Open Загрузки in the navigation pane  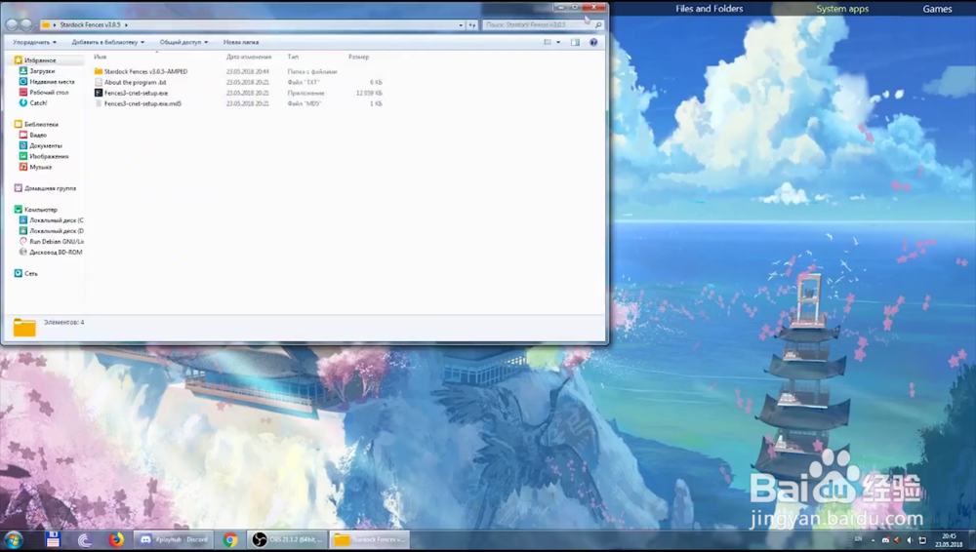(42, 71)
